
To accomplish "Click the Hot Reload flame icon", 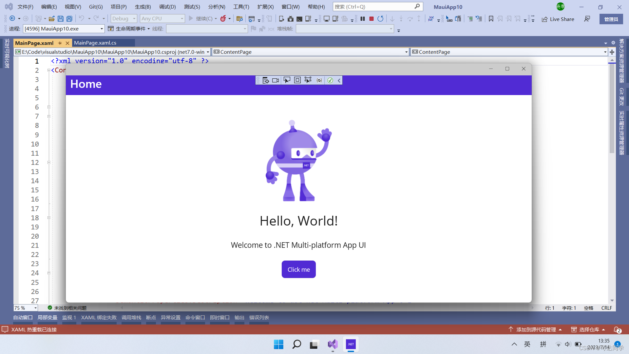I will pyautogui.click(x=223, y=19).
